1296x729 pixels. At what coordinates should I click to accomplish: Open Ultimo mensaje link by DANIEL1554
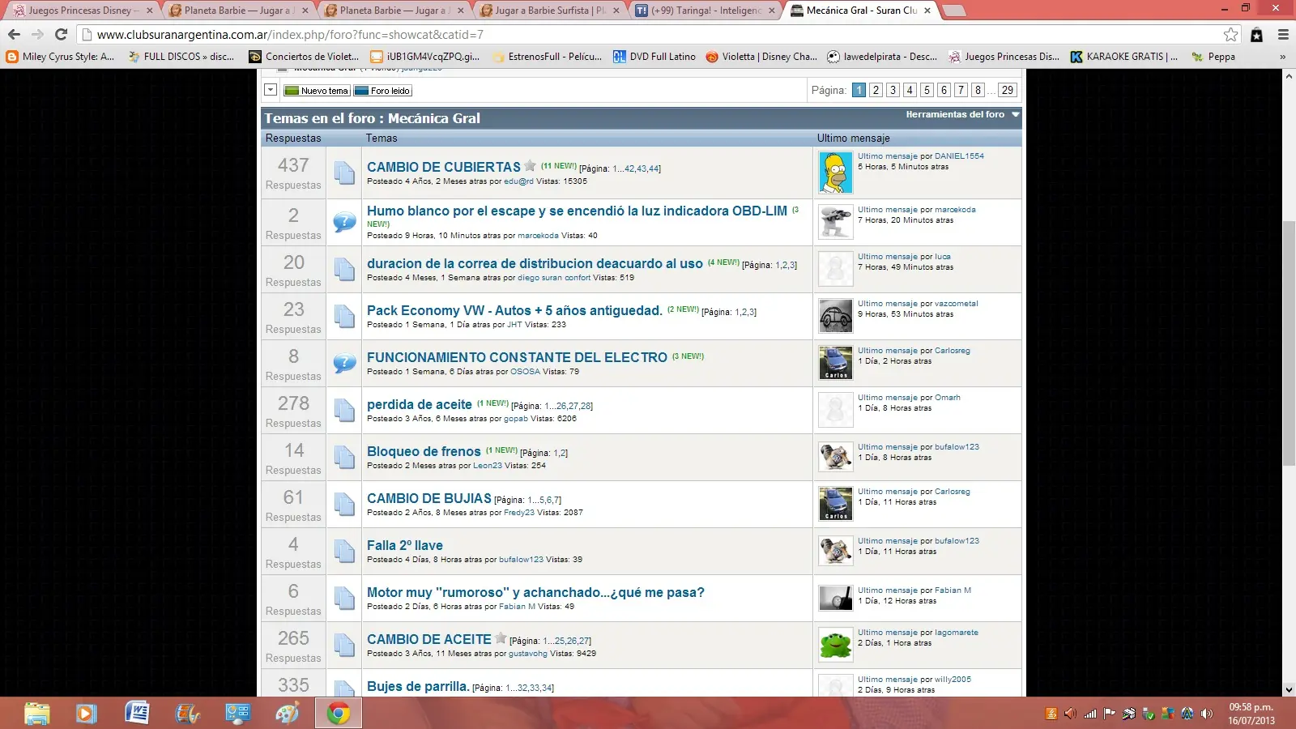coord(888,156)
